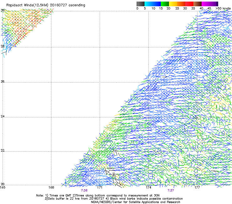Click the green 15–20 knots legend segment

pyautogui.click(x=165, y=4)
